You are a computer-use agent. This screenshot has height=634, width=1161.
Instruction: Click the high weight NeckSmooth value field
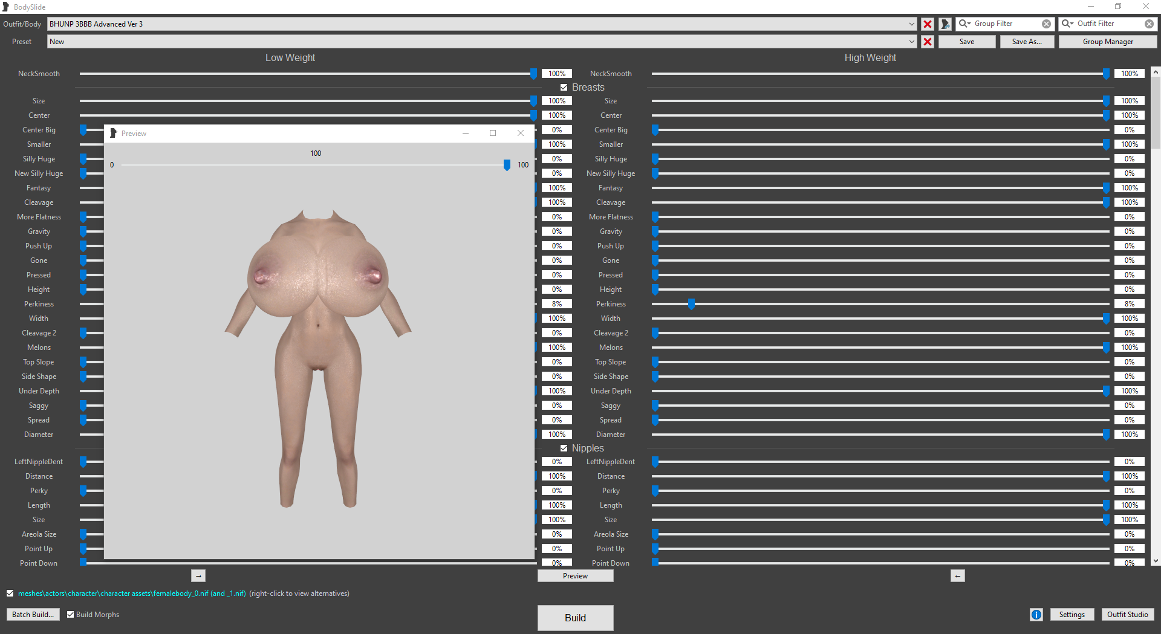pyautogui.click(x=1129, y=74)
